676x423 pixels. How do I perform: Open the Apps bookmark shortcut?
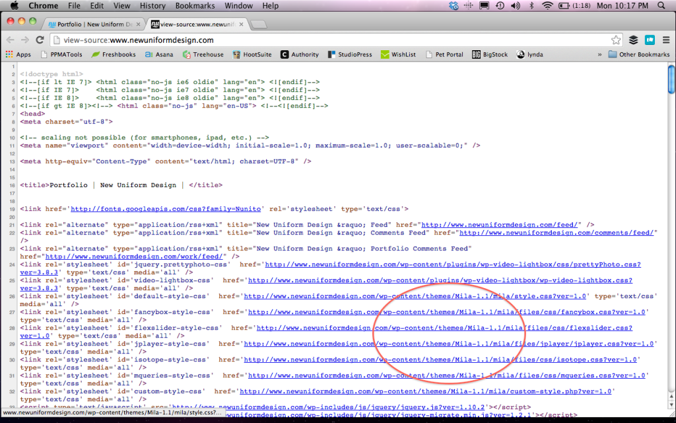(18, 54)
